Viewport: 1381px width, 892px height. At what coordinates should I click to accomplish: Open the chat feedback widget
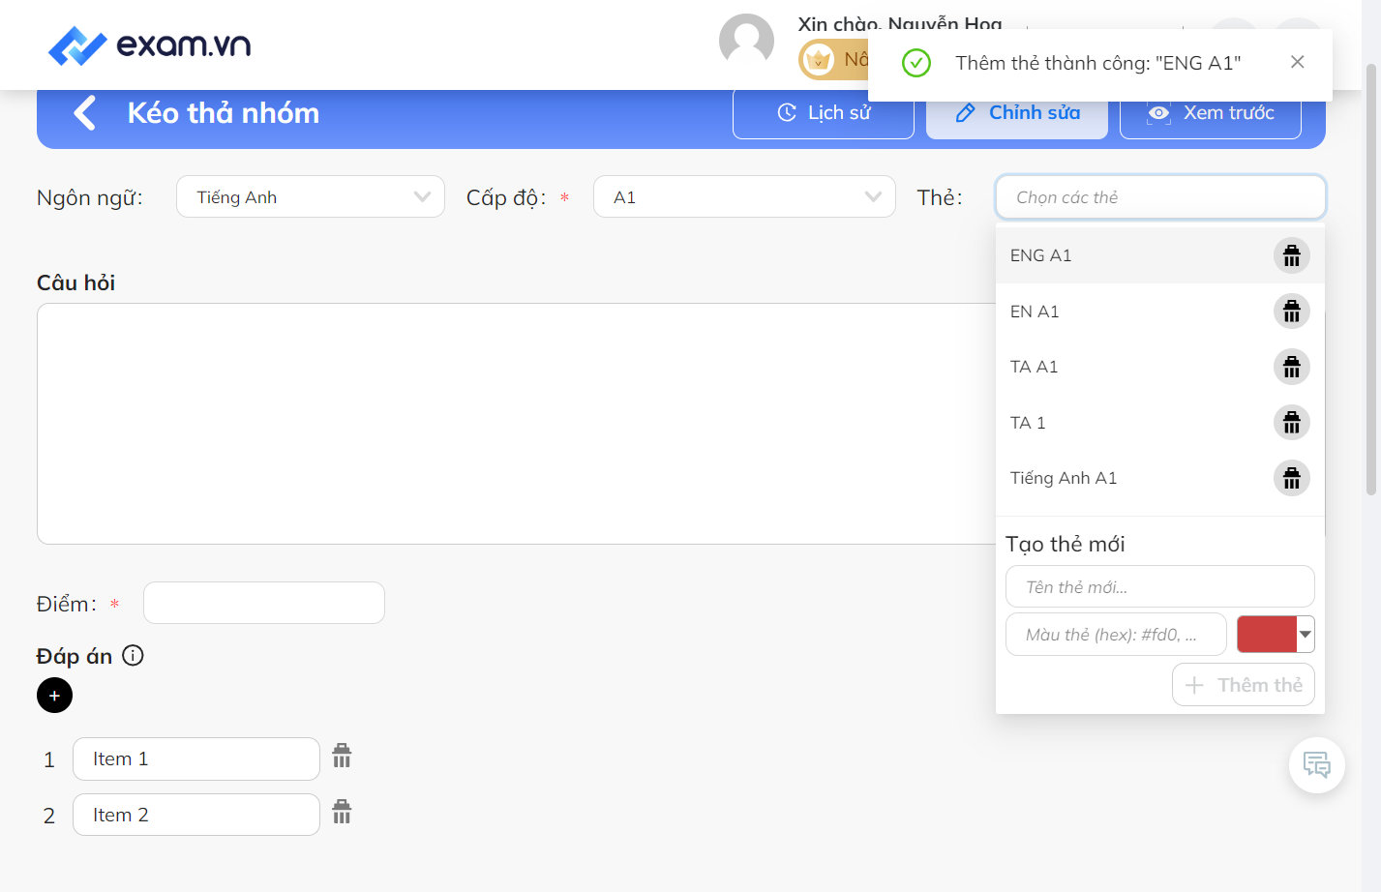point(1316,765)
